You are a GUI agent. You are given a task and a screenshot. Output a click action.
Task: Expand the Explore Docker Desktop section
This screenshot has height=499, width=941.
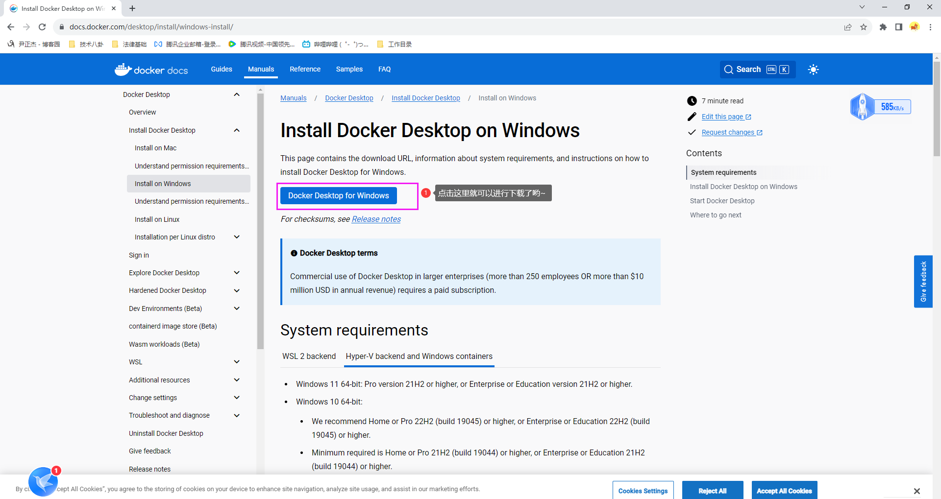pos(237,273)
